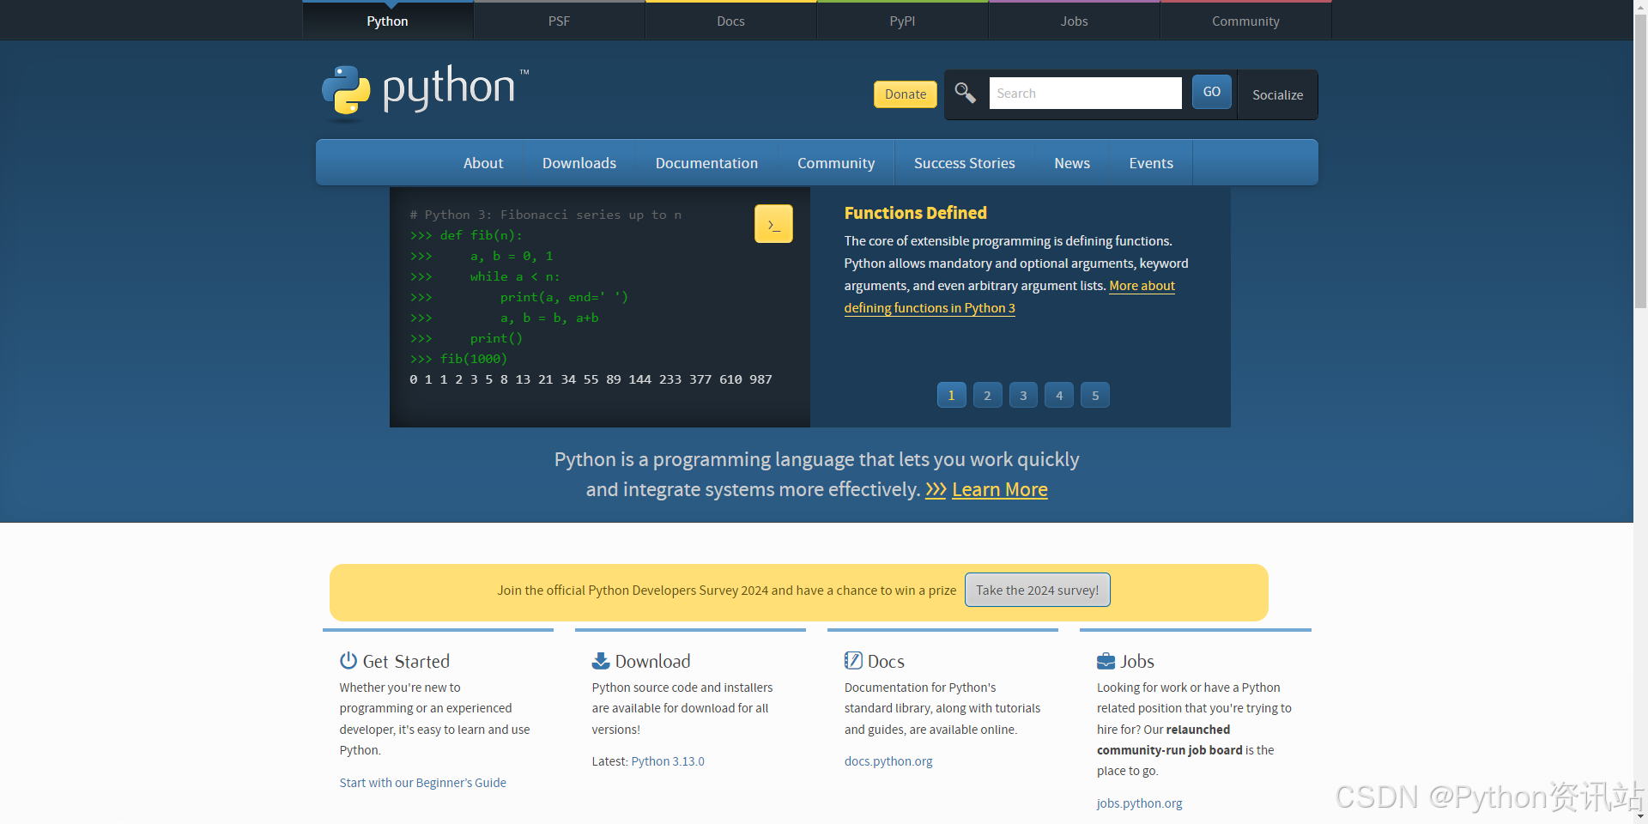The image size is (1648, 824).
Task: Open the Success Stories menu
Action: 964,163
